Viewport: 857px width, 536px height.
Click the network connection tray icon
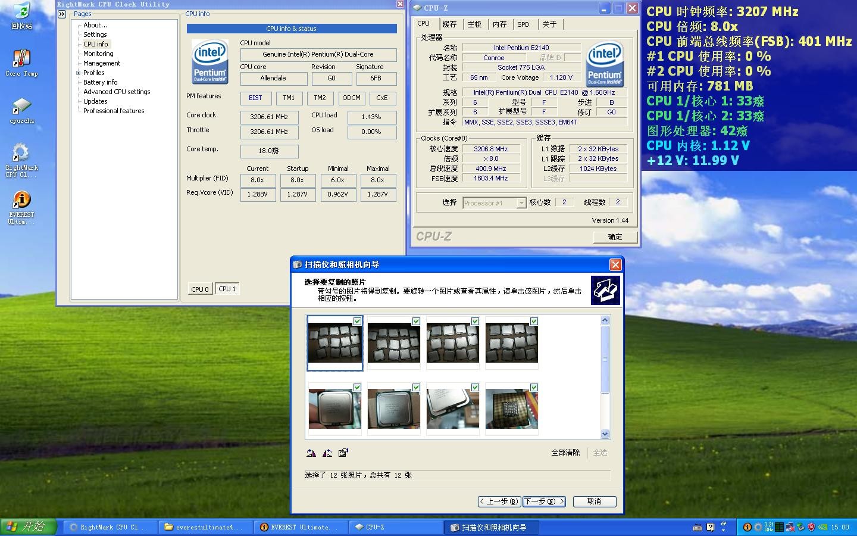pos(790,527)
